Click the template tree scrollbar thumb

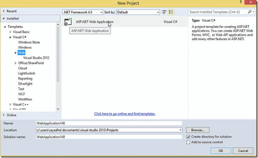(x=58, y=54)
